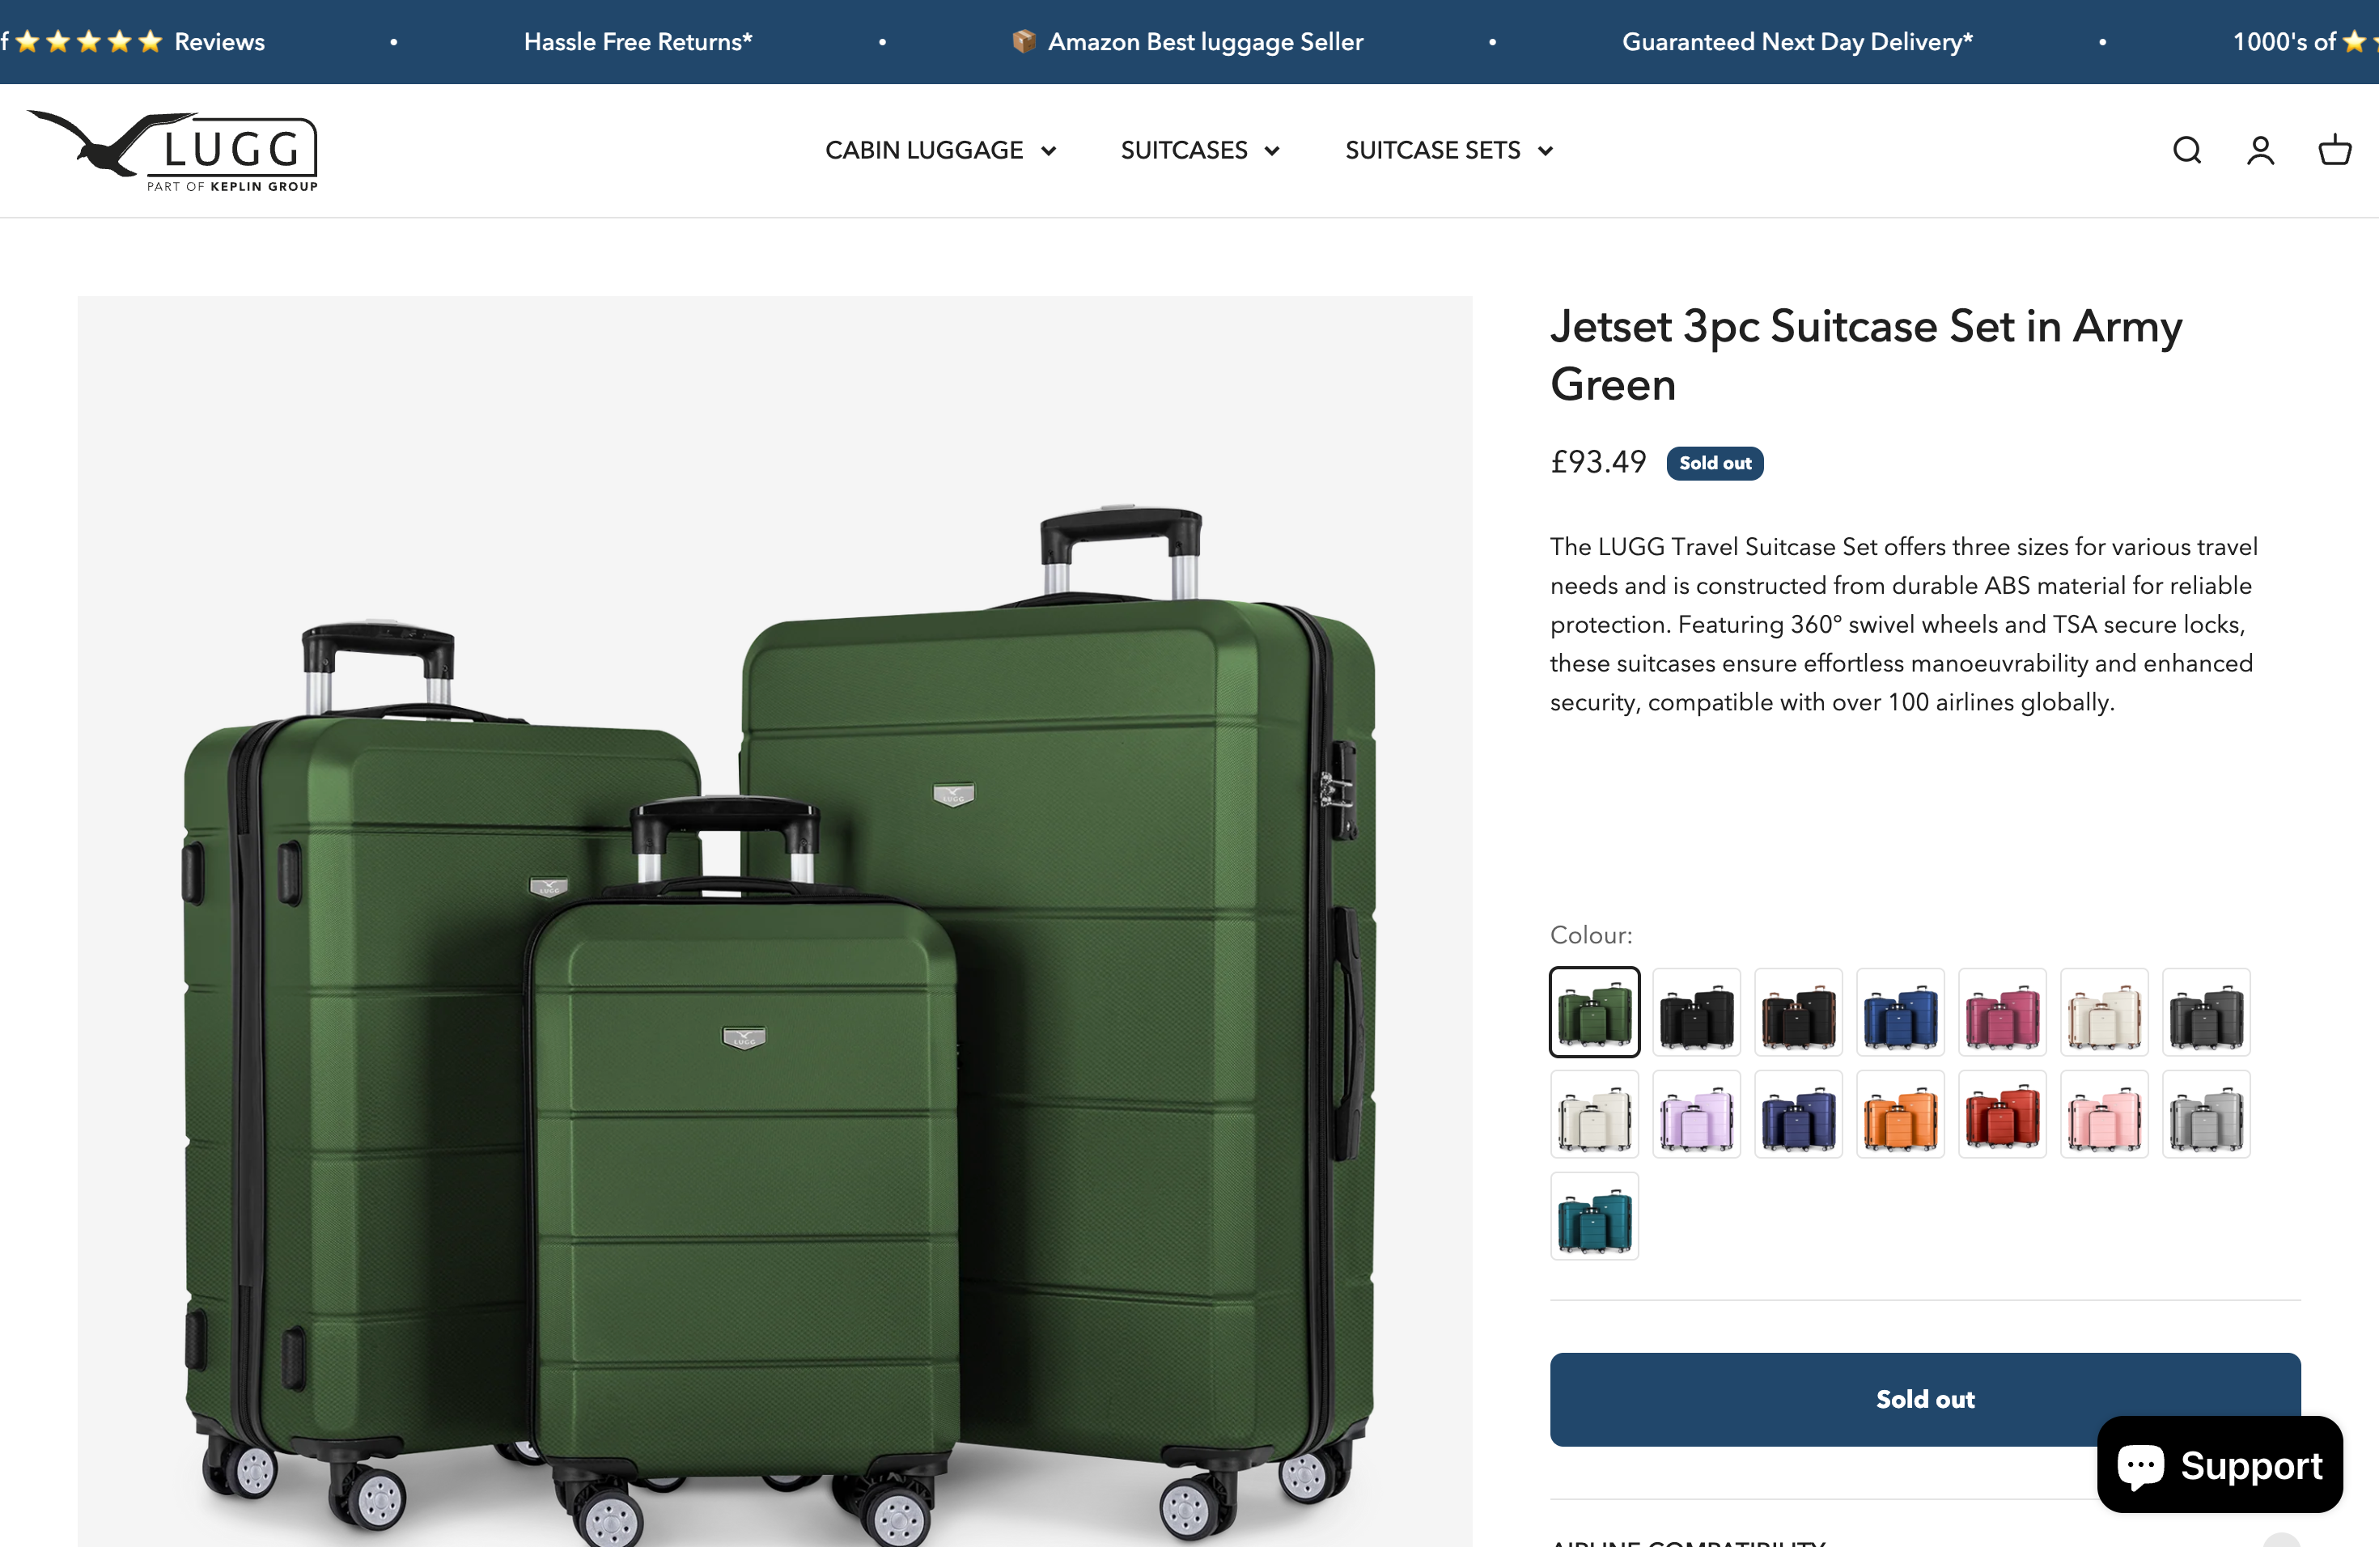
Task: Open the SUITCASE SETS menu item
Action: (1432, 150)
